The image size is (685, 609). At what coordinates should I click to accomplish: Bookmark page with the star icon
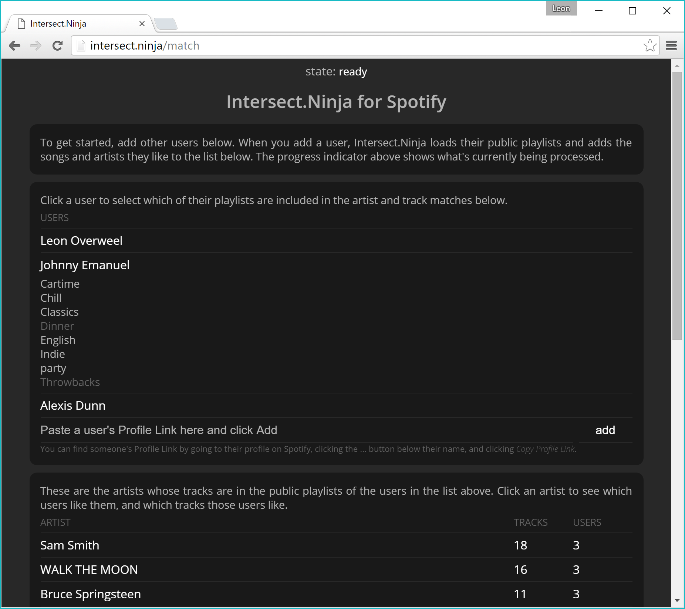tap(650, 45)
